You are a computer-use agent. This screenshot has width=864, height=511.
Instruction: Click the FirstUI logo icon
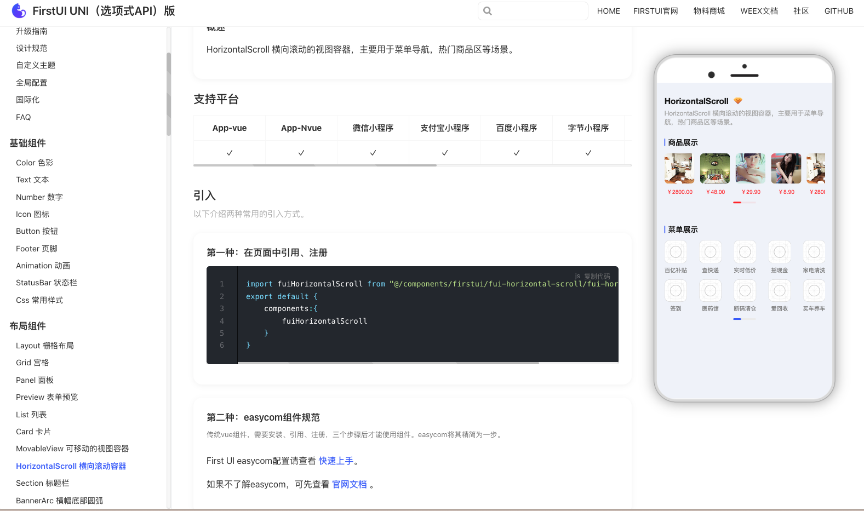[x=19, y=10]
